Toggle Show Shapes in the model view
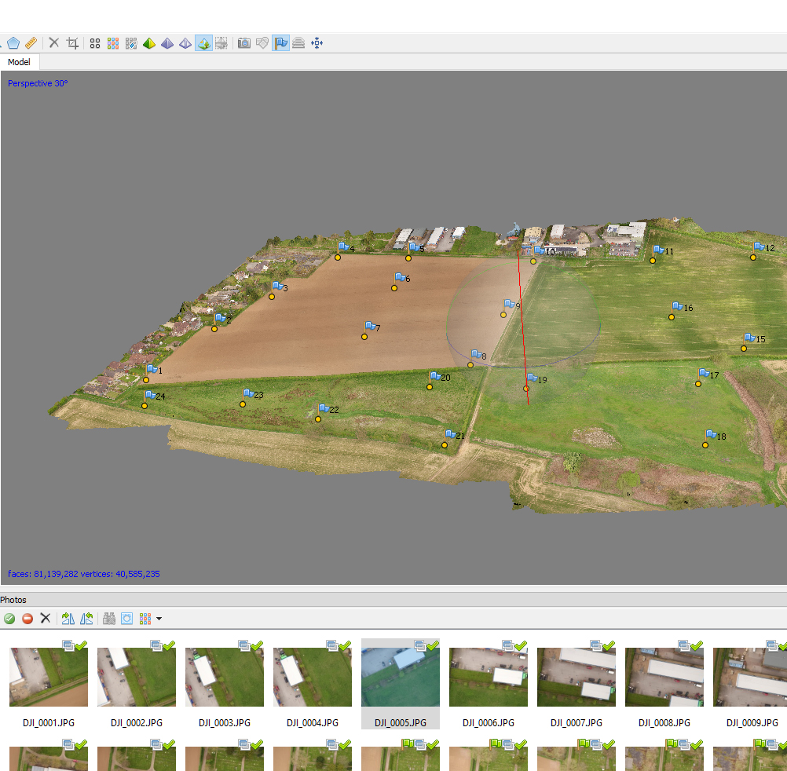Screen dimensions: 787x771 coord(262,43)
